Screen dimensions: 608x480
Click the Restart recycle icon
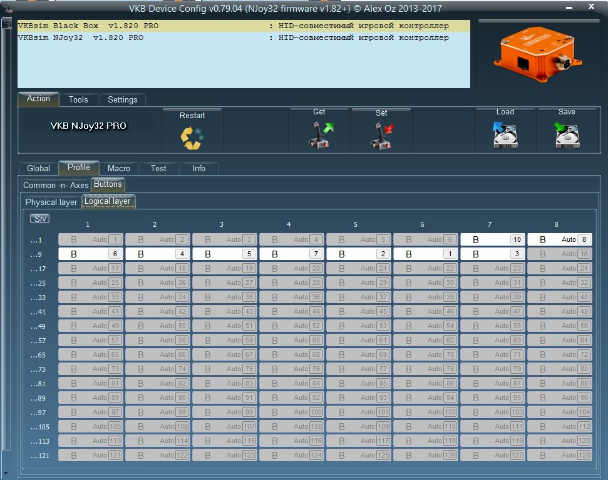click(192, 137)
